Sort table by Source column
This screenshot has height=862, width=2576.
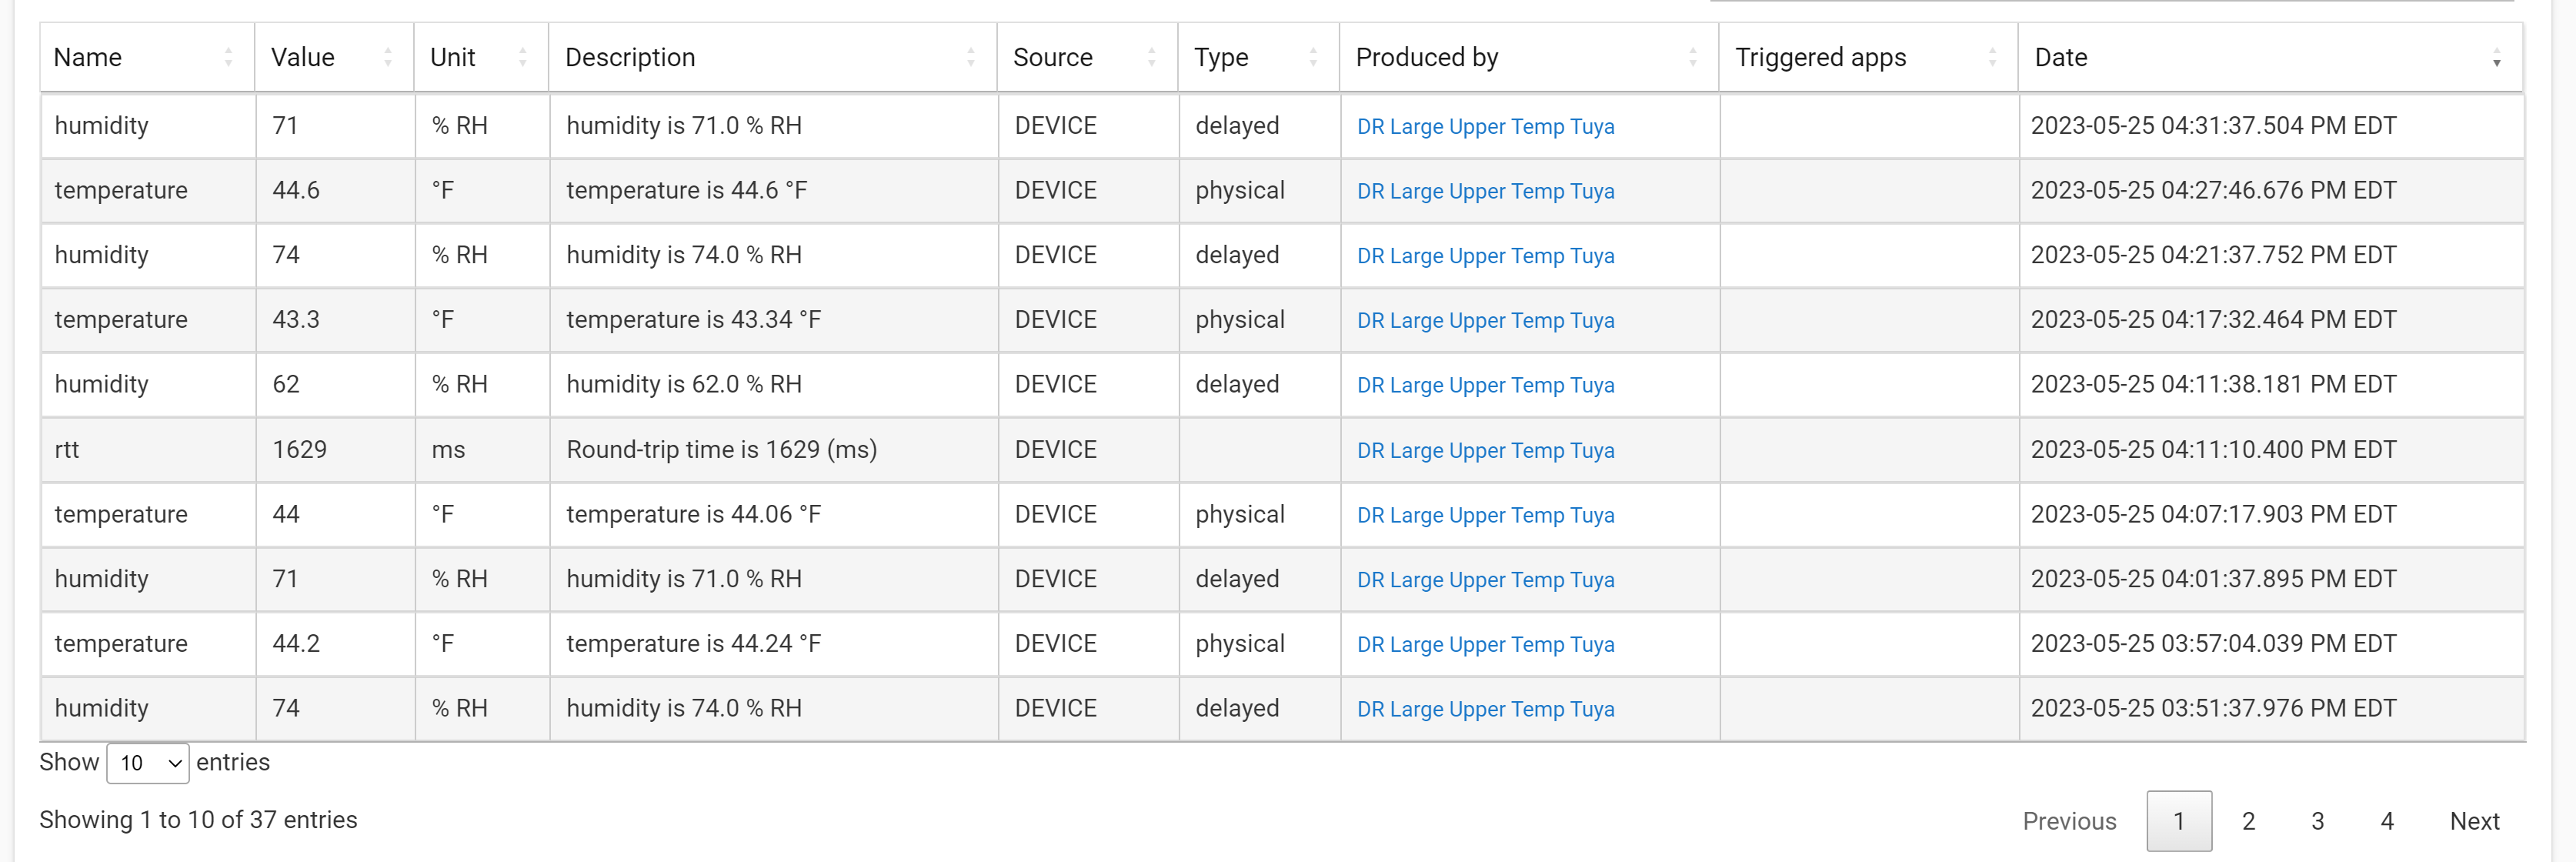pos(1087,57)
